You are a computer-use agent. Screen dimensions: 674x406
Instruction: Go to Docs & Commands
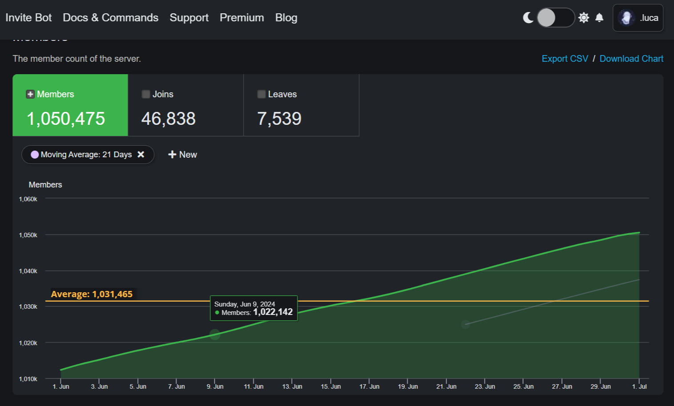point(111,18)
